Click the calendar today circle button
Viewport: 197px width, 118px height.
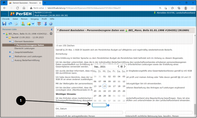[x=122, y=67]
